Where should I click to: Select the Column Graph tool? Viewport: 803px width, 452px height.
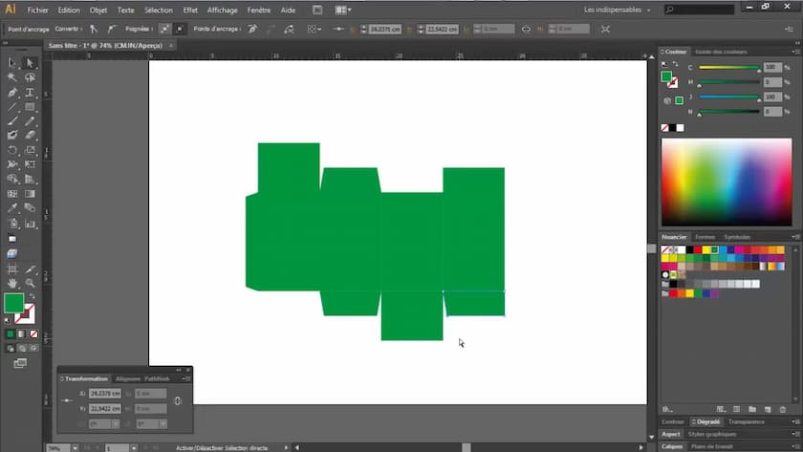point(30,224)
